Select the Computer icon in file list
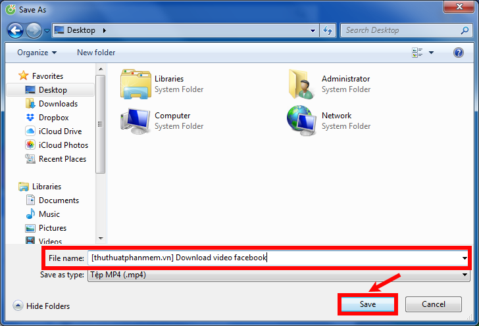The height and width of the screenshot is (326, 479). 136,120
